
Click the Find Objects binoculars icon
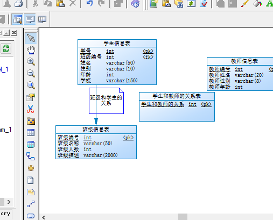(x=179, y=4)
